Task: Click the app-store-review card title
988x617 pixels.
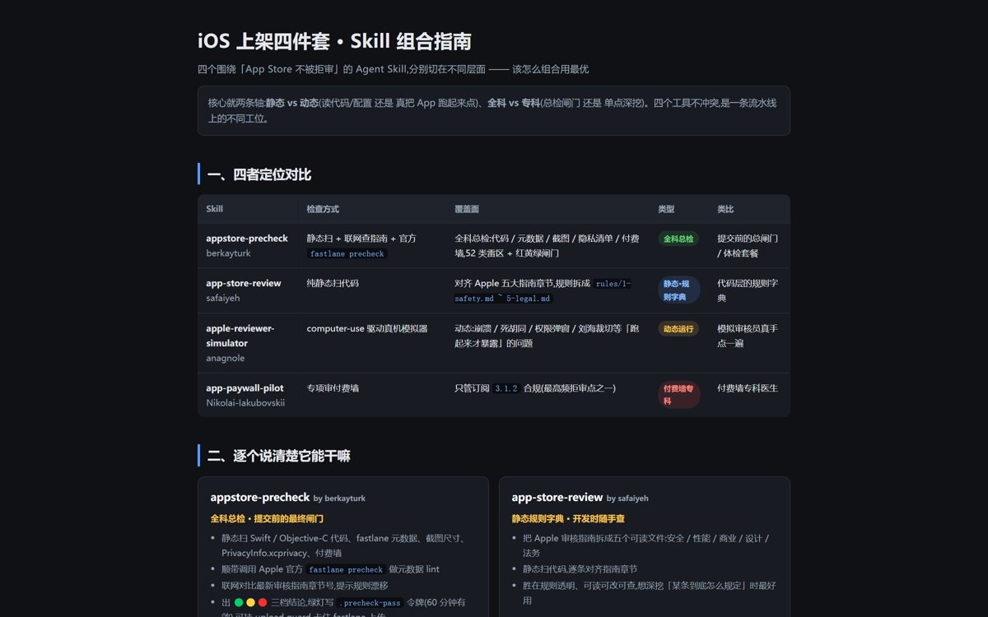Action: (x=557, y=497)
